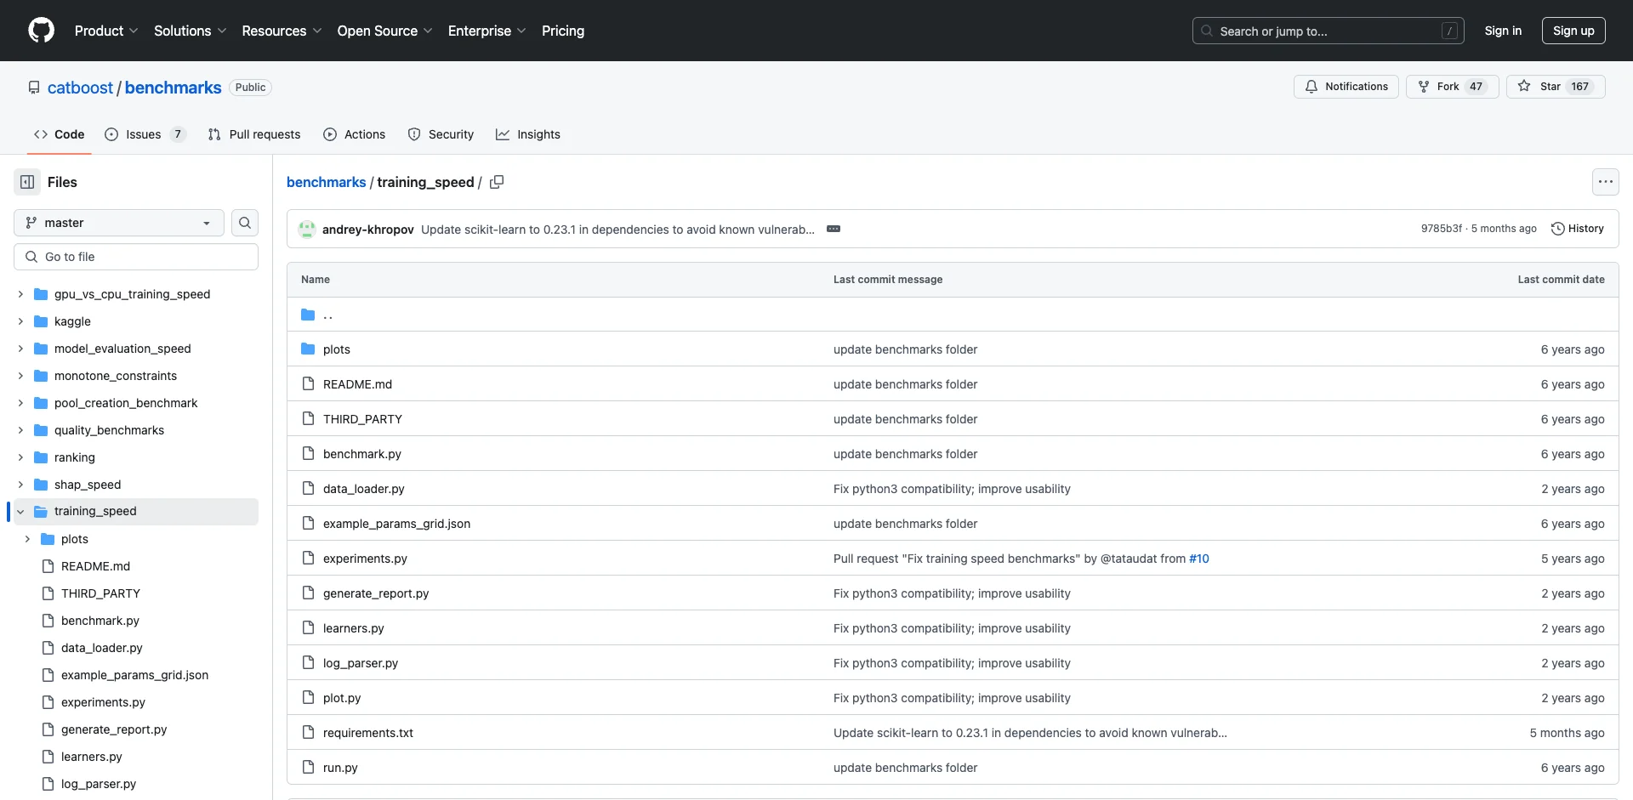Viewport: 1633px width, 800px height.
Task: Click folder icon of ranking in tree
Action: pos(41,457)
